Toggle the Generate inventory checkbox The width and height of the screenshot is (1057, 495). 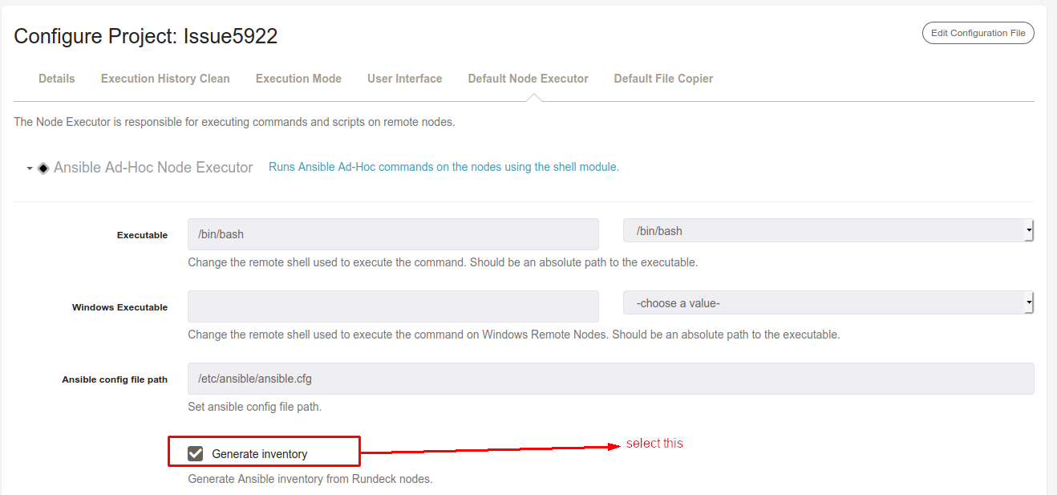coord(195,453)
